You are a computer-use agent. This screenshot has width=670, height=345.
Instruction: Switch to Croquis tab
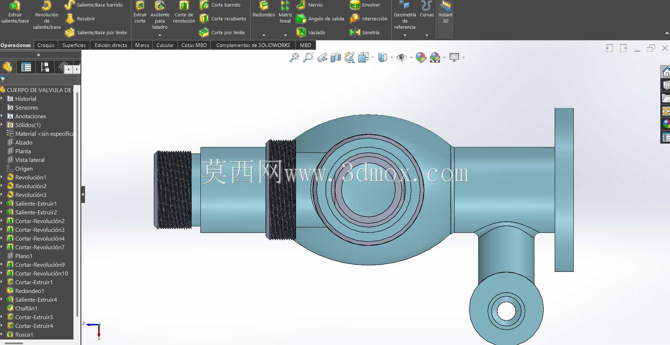coord(46,45)
